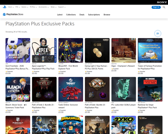Click Dying Light 2 PS Plus 500 DL Points title
The image size is (168, 134).
(x=97, y=67)
